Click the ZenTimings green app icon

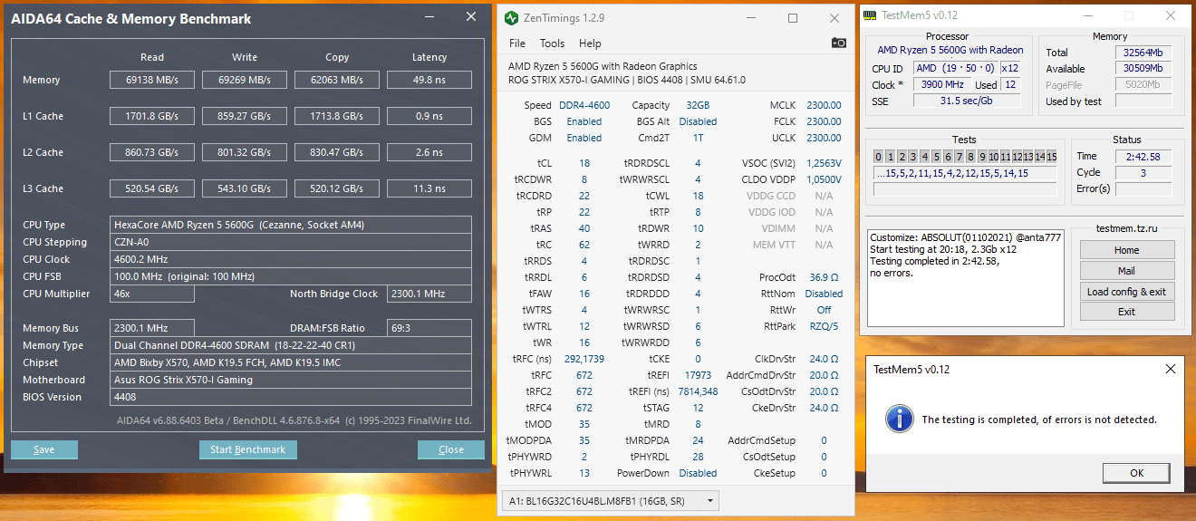(512, 17)
